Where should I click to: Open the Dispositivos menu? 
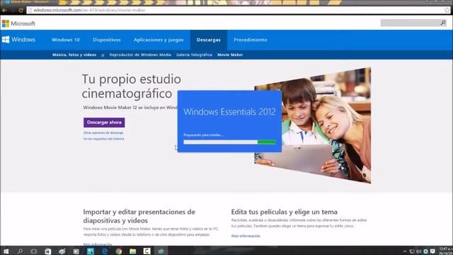(x=107, y=40)
